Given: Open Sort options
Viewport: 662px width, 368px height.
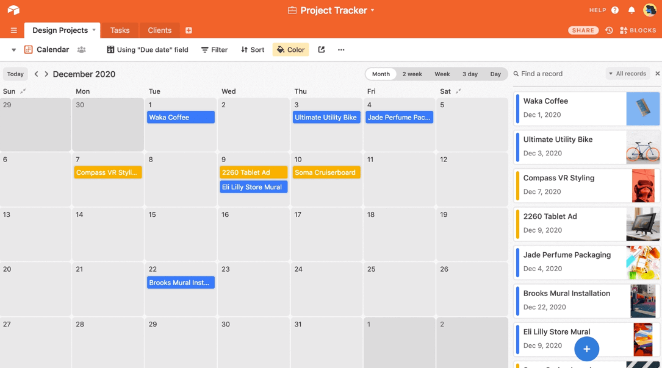Looking at the screenshot, I should [253, 50].
